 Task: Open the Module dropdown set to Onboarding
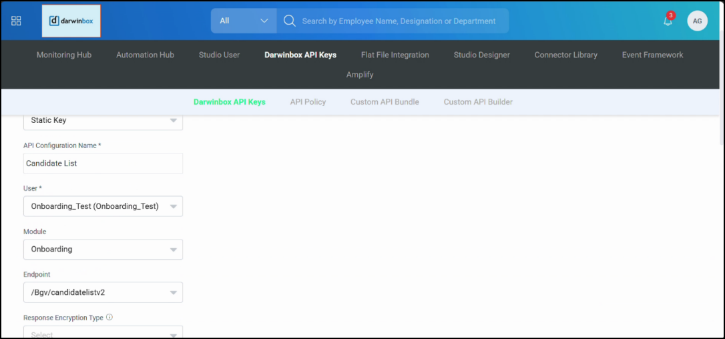pos(103,249)
